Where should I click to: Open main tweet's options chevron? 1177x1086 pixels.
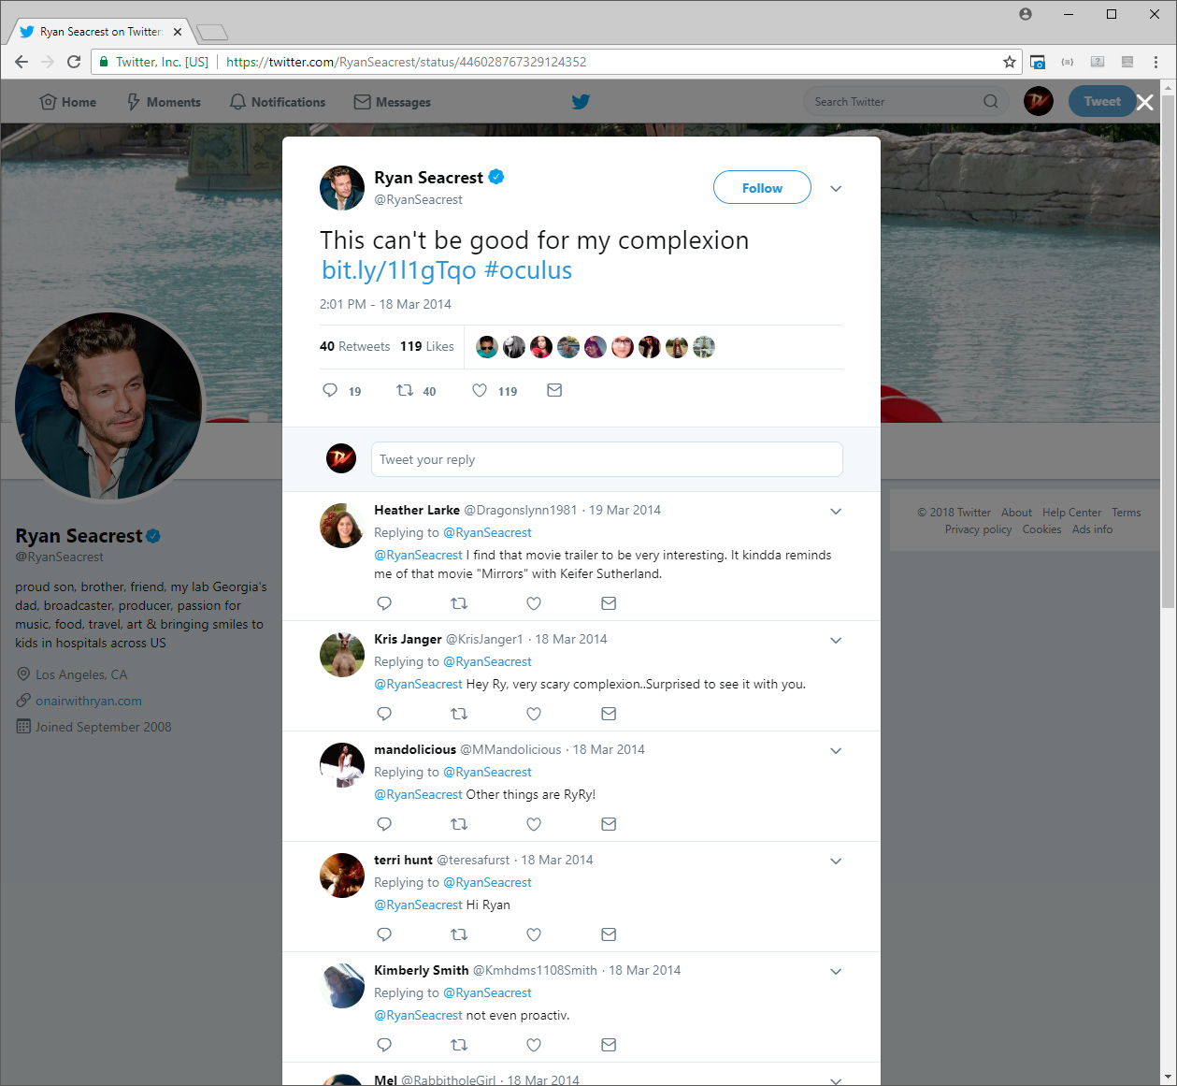tap(836, 188)
